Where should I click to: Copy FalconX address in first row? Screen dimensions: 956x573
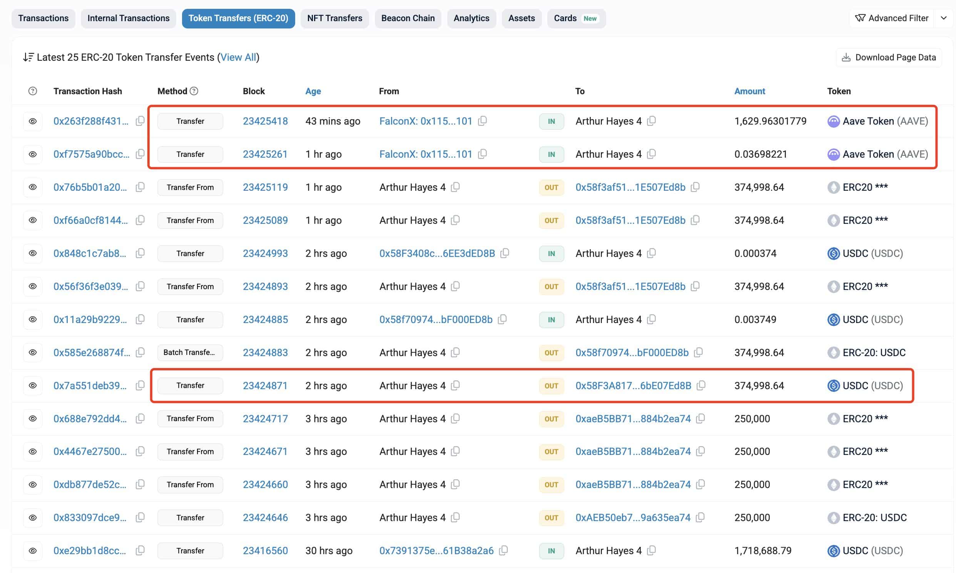coord(482,121)
